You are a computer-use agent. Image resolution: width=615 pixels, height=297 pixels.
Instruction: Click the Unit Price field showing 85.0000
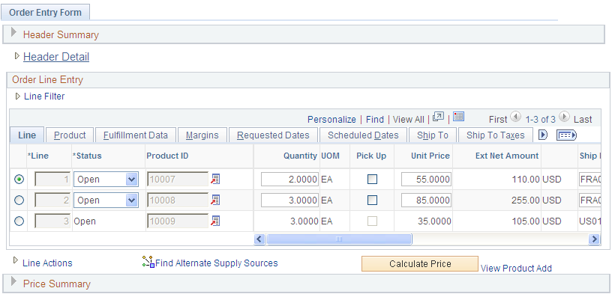pyautogui.click(x=426, y=200)
